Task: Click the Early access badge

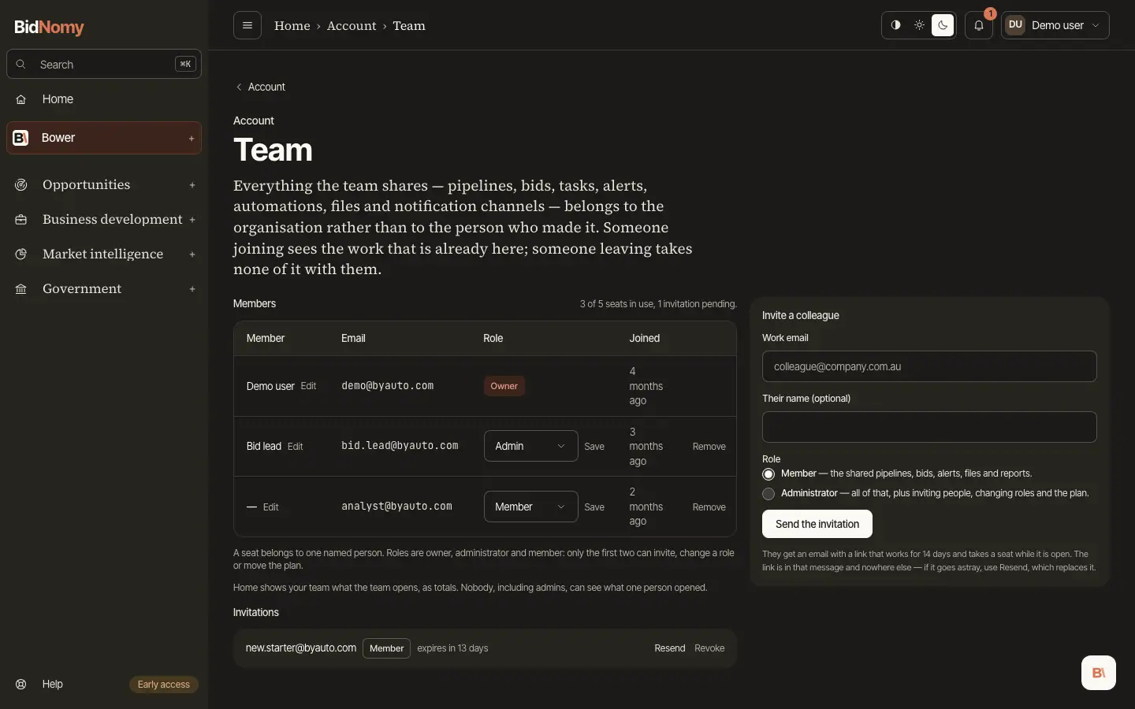Action: tap(164, 685)
